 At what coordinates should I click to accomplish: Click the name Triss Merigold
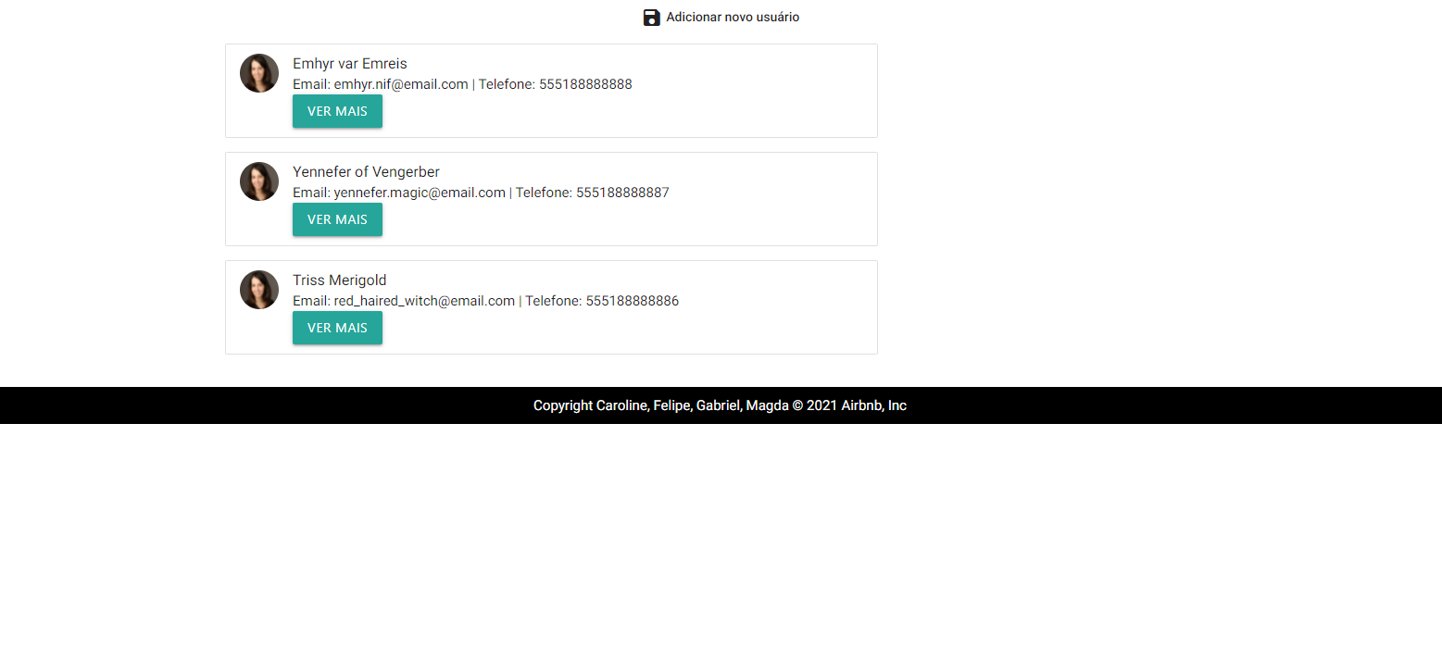click(x=339, y=280)
